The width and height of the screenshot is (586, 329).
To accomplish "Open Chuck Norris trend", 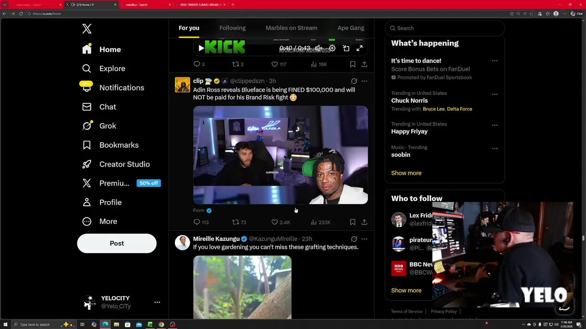I will coord(409,101).
